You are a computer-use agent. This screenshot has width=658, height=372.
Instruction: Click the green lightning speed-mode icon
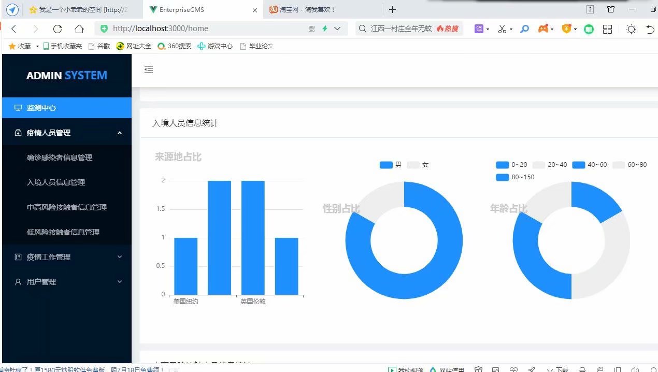tap(325, 29)
